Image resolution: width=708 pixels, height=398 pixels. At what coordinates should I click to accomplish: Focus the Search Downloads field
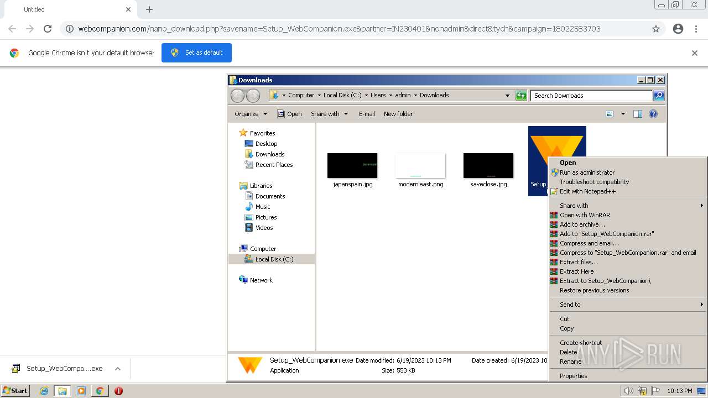pos(591,96)
